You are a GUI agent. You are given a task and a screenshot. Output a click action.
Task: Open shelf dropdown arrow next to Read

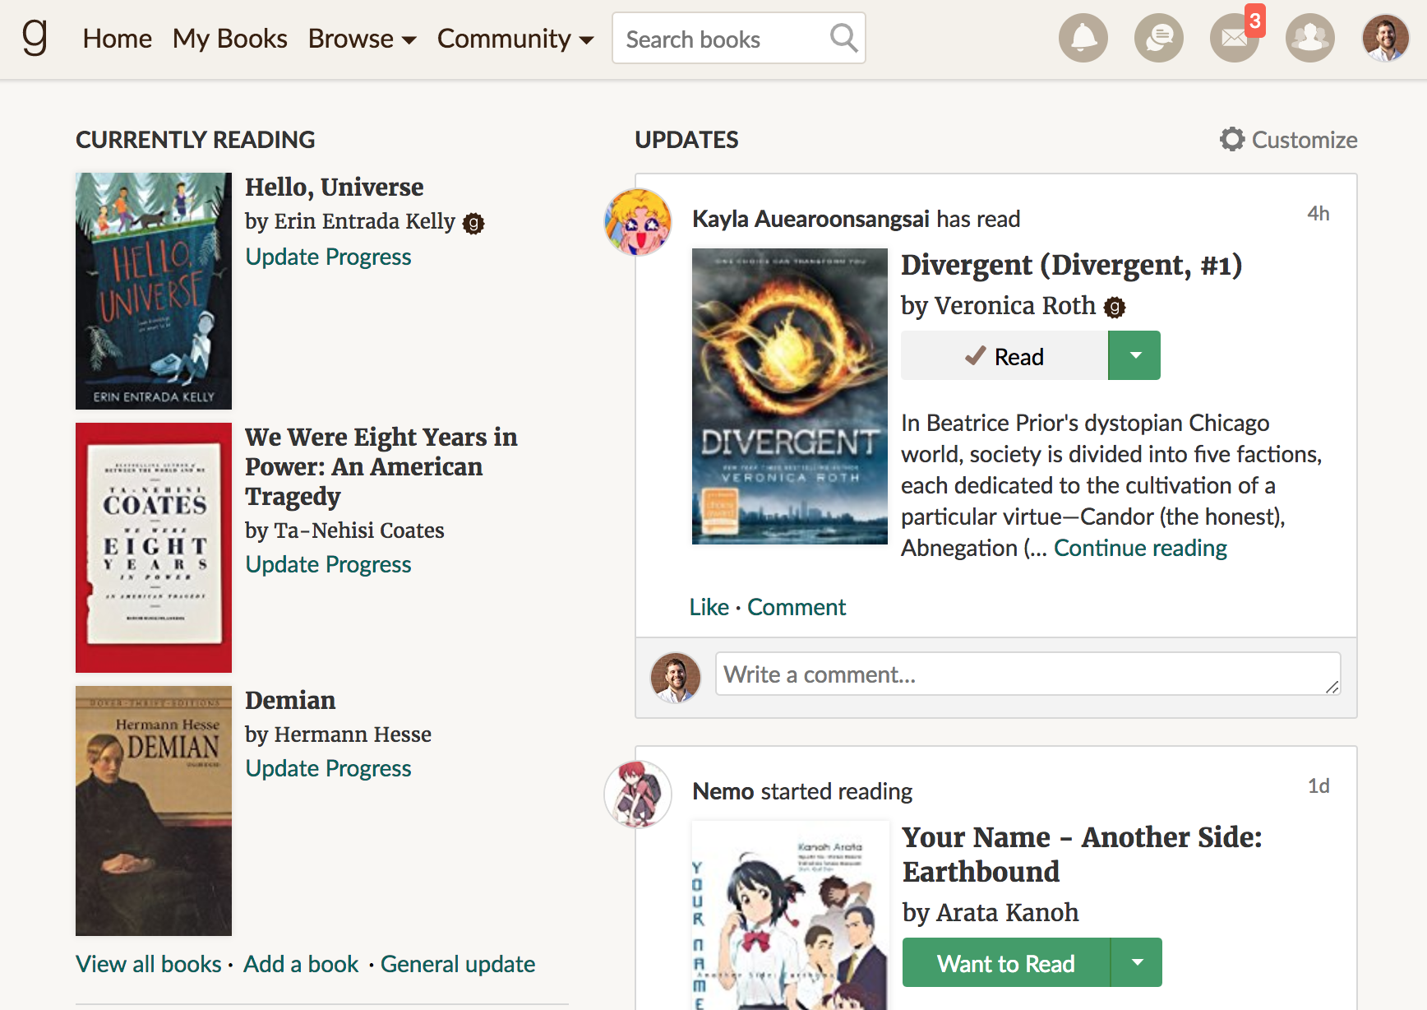click(1134, 355)
